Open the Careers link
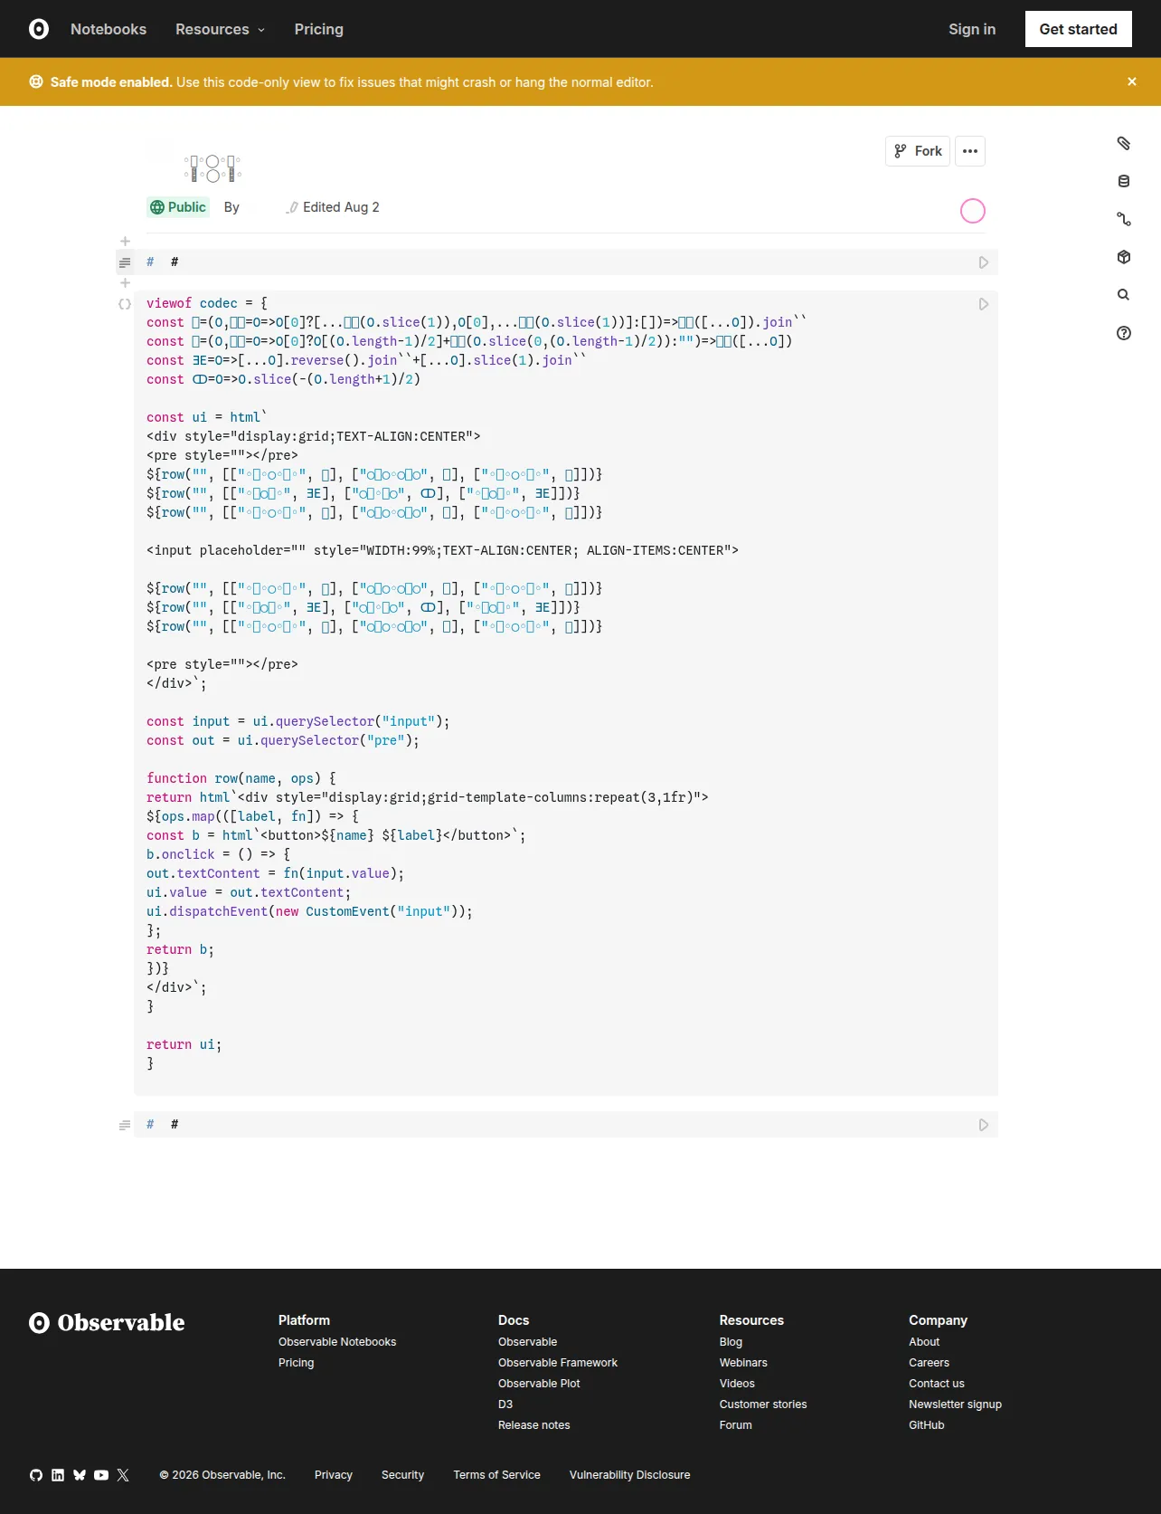This screenshot has height=1514, width=1161. (930, 1363)
